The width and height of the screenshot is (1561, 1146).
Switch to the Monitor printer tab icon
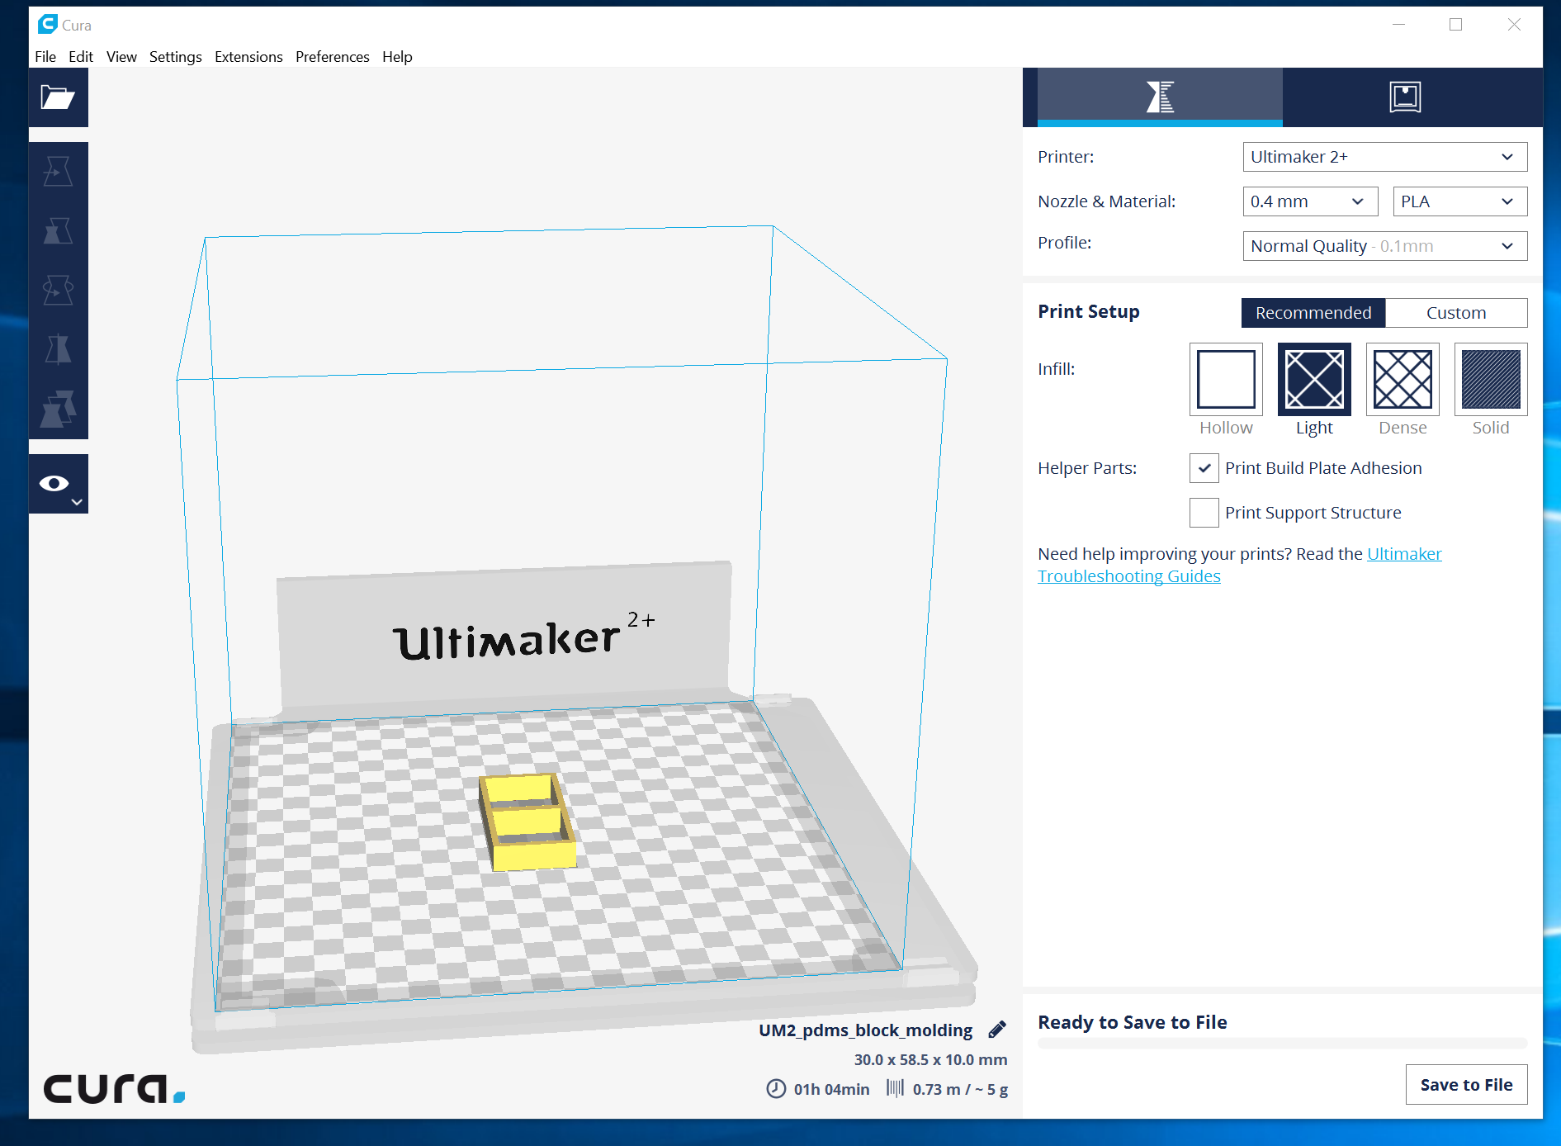(1405, 97)
